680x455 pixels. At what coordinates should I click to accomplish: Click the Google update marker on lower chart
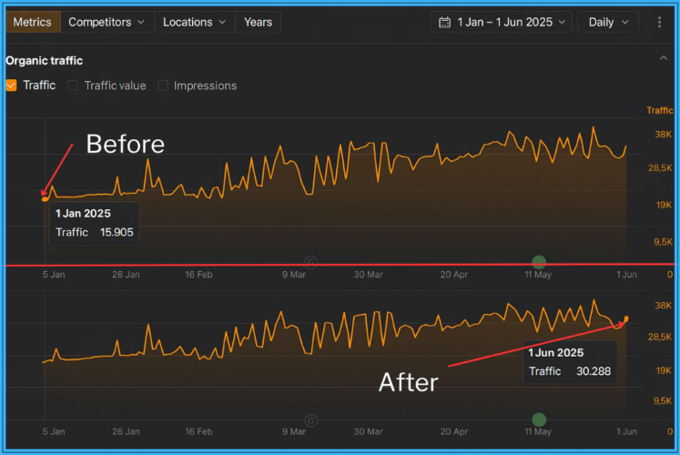pos(311,420)
